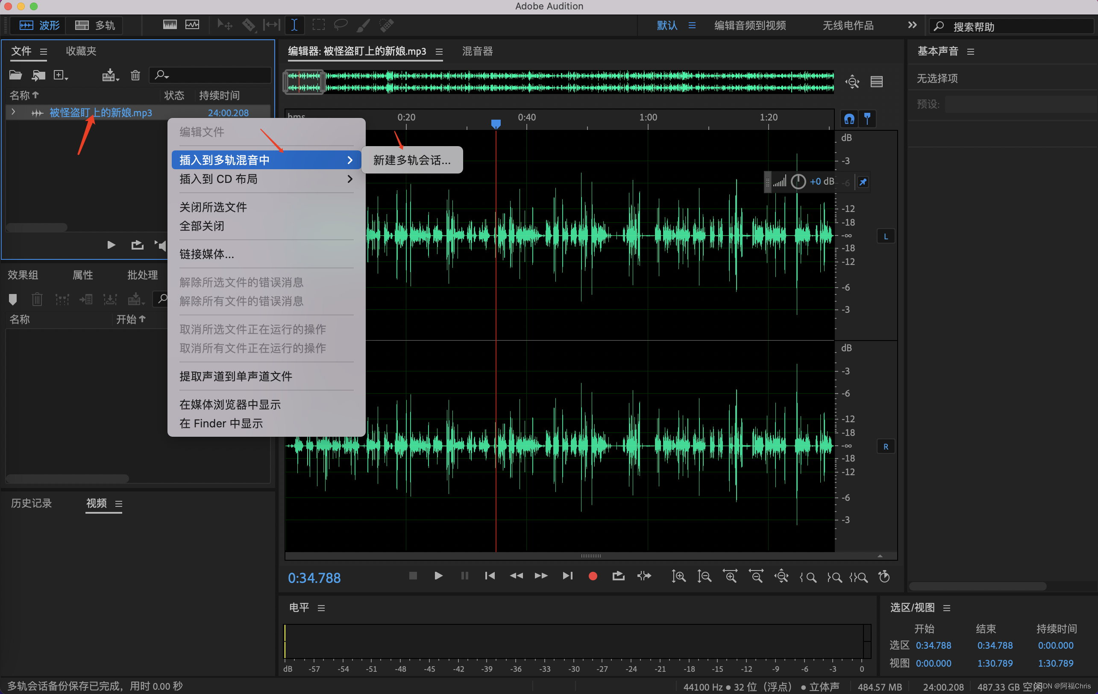Choose 链接媒体... from context menu
The width and height of the screenshot is (1098, 694).
[x=206, y=254]
